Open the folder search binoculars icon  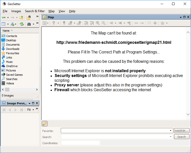coord(29,17)
